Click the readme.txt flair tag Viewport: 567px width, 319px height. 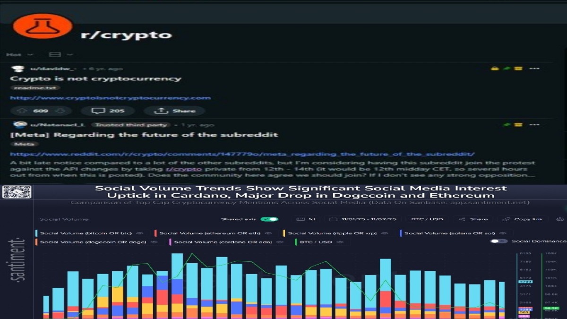[x=35, y=88]
